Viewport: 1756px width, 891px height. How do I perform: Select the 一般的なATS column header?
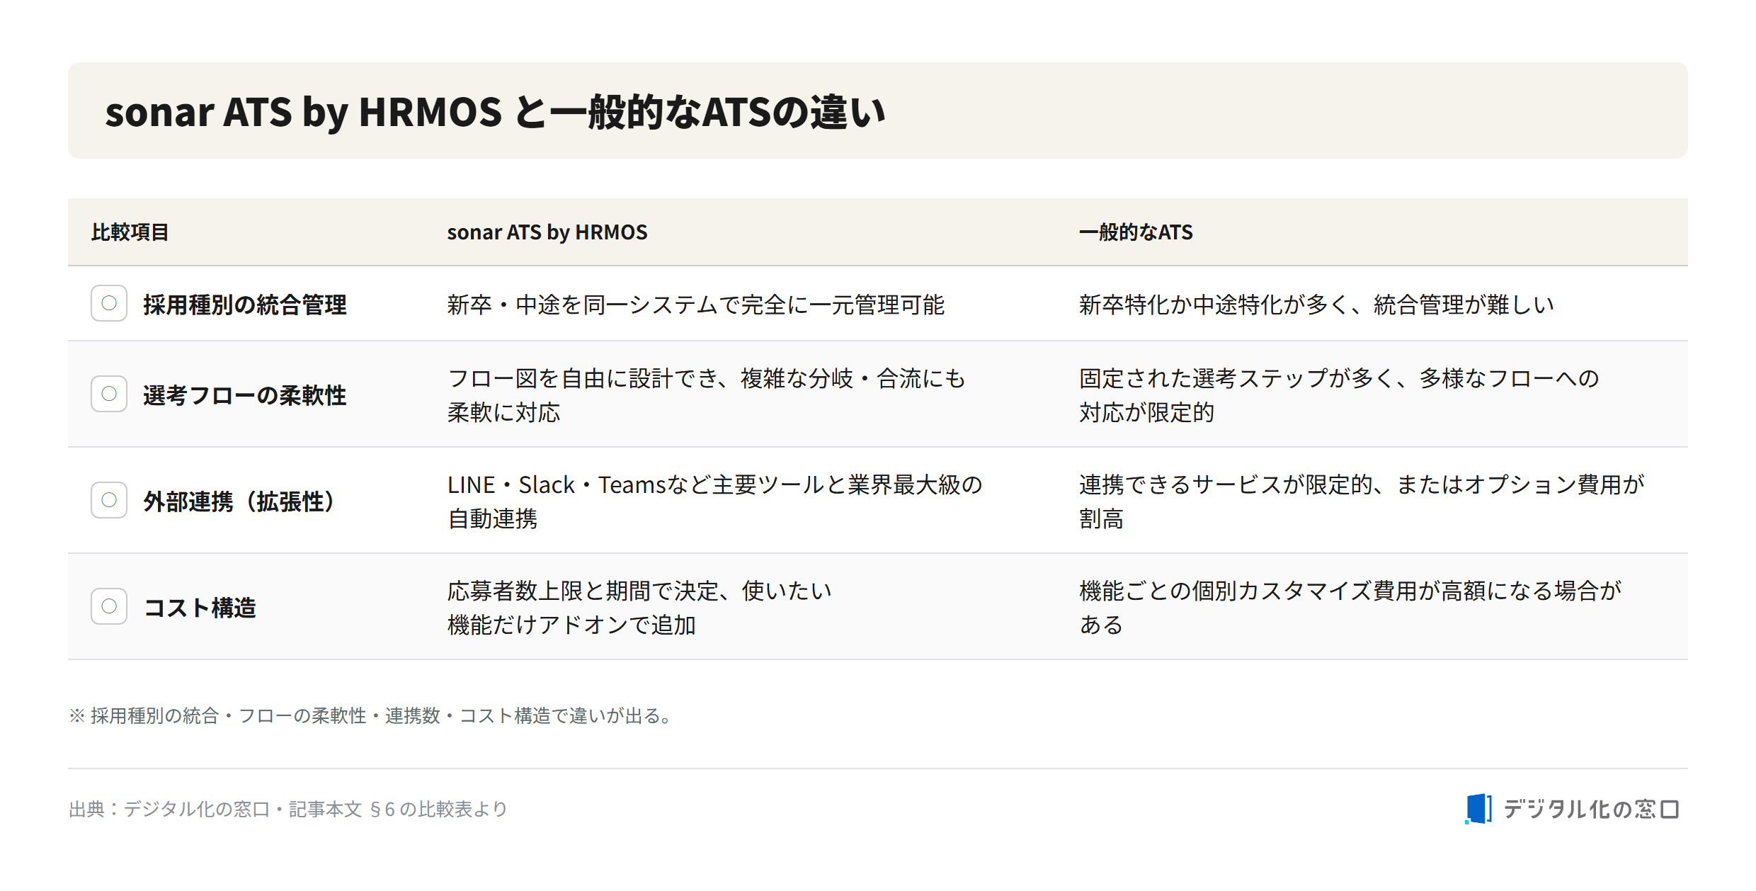[1136, 232]
